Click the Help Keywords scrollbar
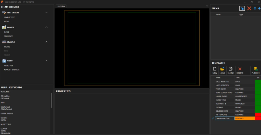Screen dimensions: 261x135 coord(52,100)
